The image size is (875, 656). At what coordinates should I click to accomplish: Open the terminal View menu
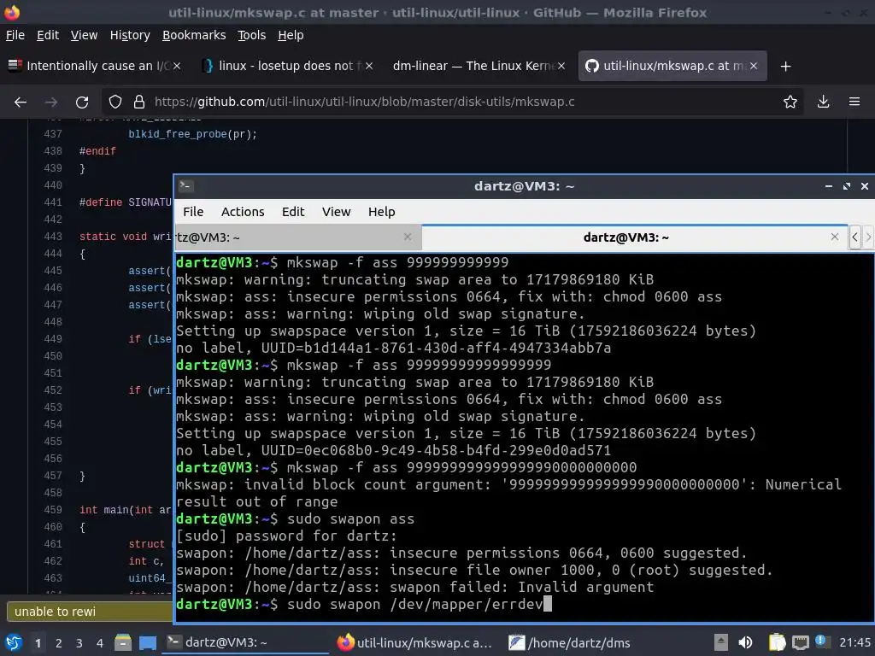336,212
